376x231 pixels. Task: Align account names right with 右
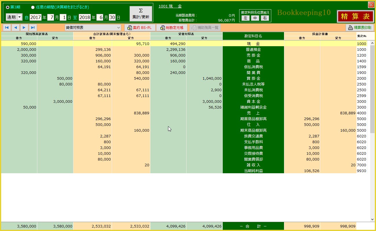click(x=265, y=18)
